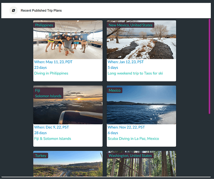Click the '5 days' duration text
Viewport: 214px width, 179px height.
113,68
